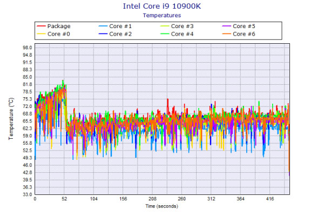Click the 'Time (seconds)' axis label

coord(162,206)
